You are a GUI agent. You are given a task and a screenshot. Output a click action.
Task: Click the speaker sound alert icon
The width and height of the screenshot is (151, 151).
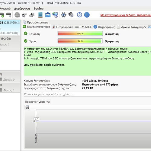click(71, 15)
